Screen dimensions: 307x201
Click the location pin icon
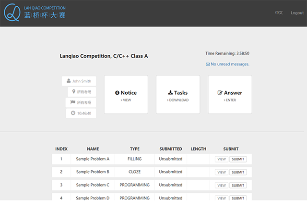click(x=74, y=92)
